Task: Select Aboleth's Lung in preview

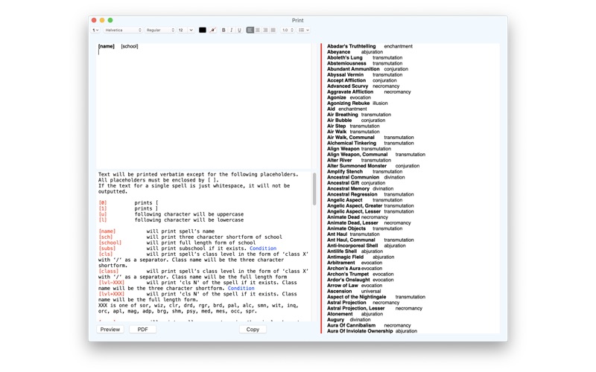Action: [345, 58]
